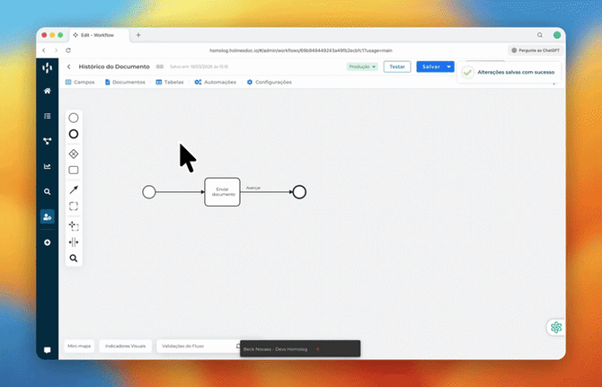Activate the connection arrow tool
Viewport: 602px width, 387px height.
(74, 189)
